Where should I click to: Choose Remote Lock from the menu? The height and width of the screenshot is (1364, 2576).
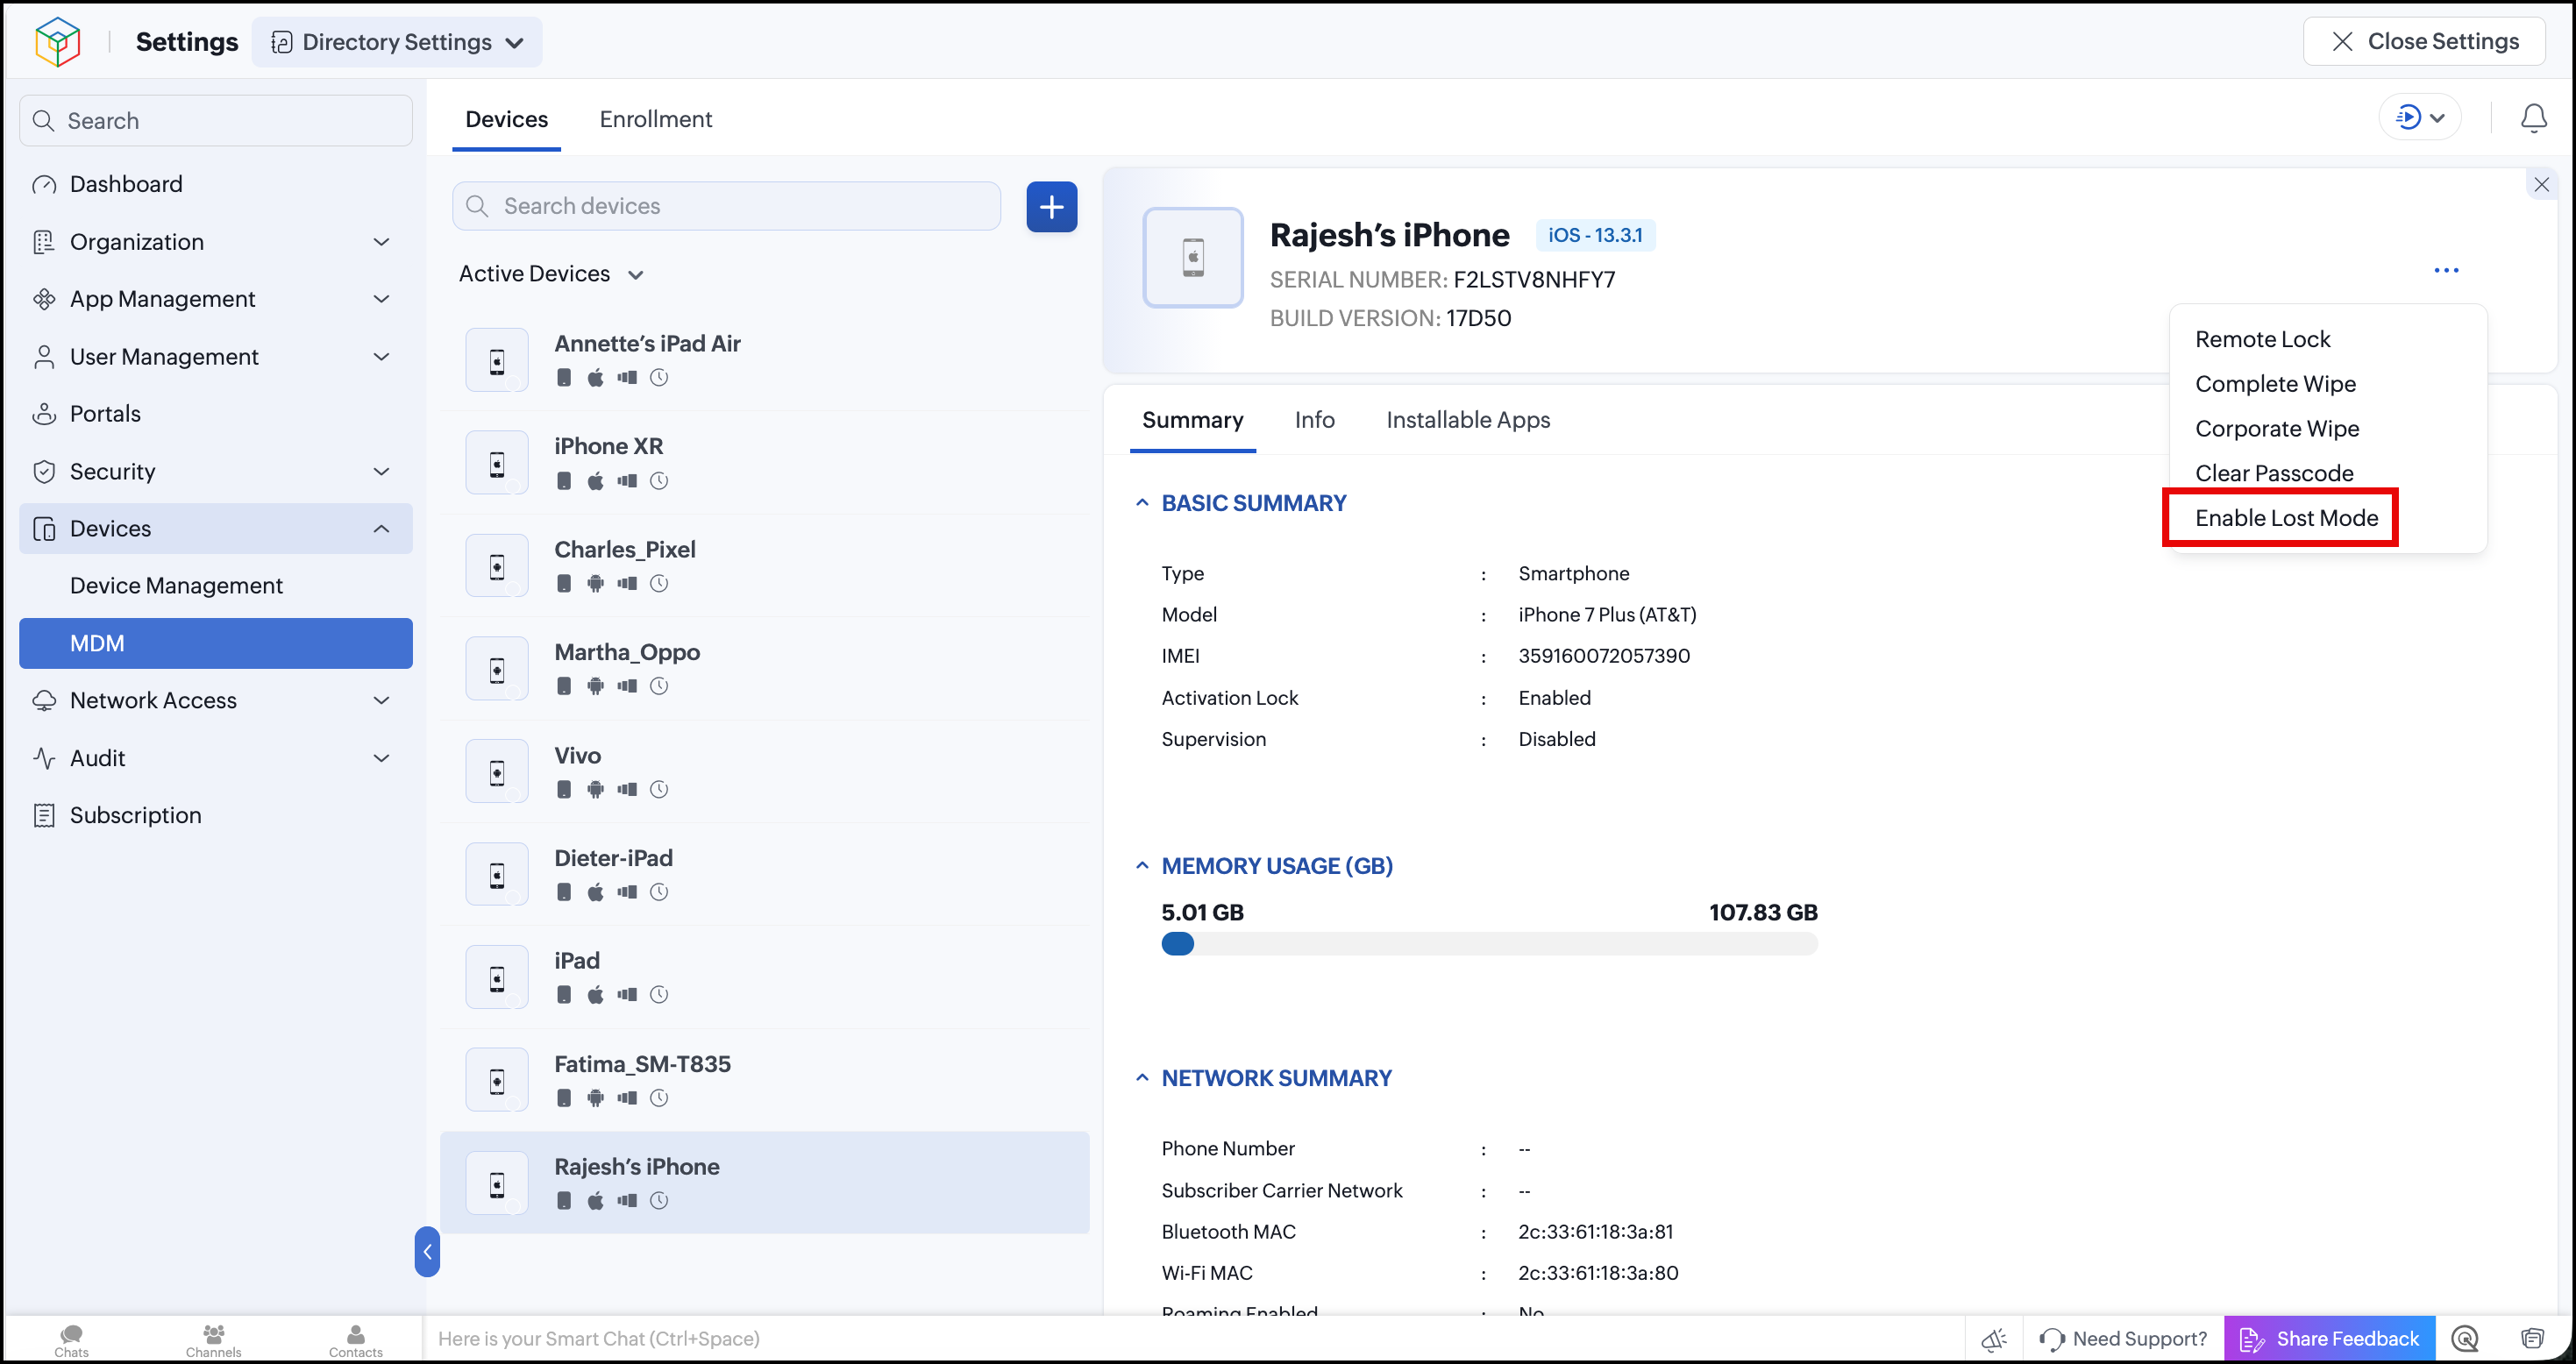coord(2262,340)
